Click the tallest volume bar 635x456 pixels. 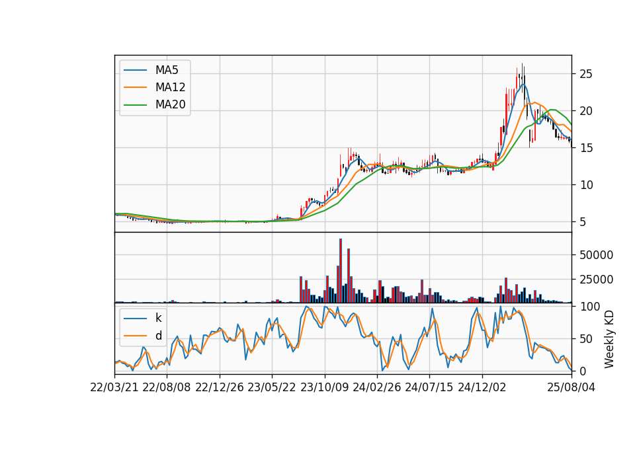(x=341, y=271)
